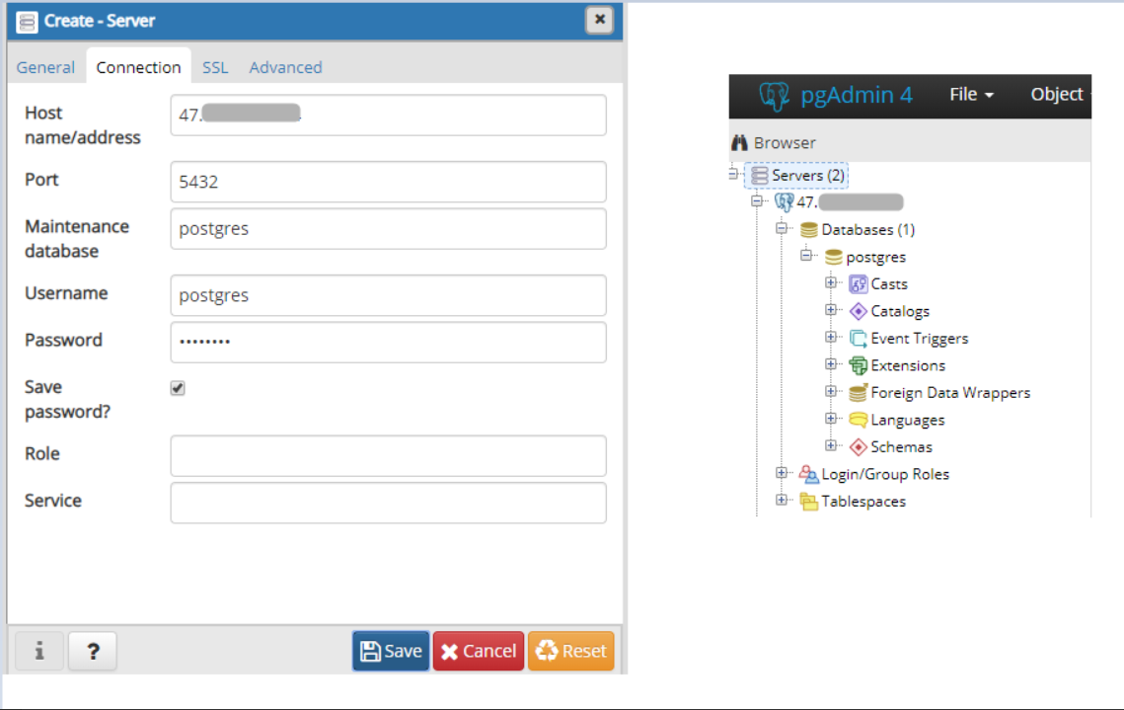Click the server elephant icon in the tree
Viewport: 1124px width, 710px height.
tap(785, 202)
